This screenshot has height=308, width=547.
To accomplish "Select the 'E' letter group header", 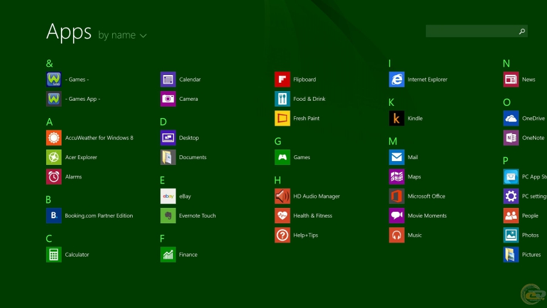I will click(162, 180).
